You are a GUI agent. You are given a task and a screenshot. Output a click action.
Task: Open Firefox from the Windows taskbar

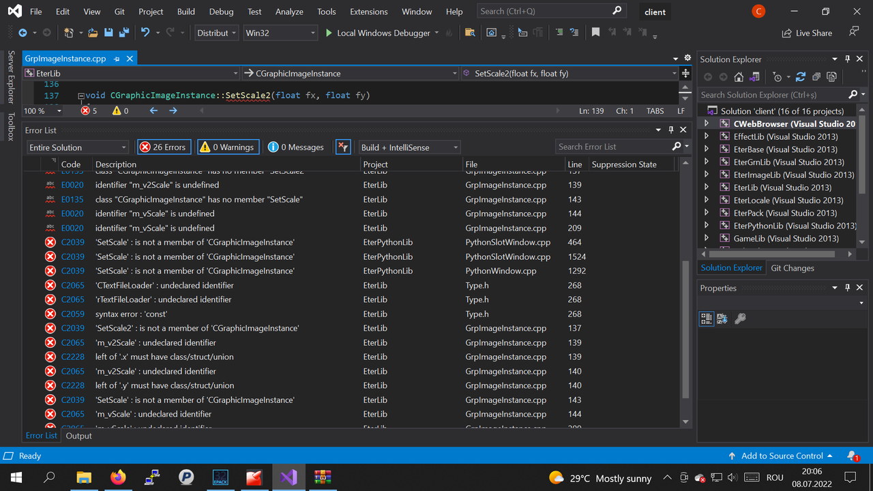coord(118,477)
